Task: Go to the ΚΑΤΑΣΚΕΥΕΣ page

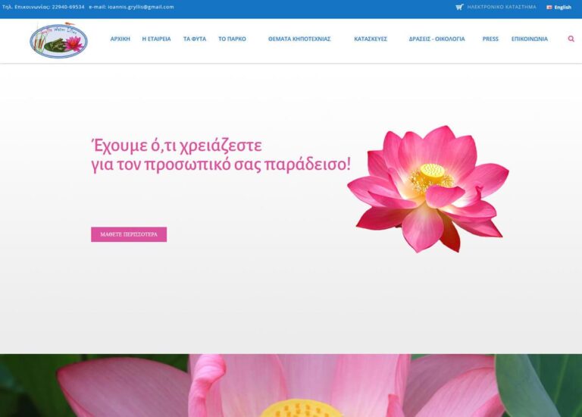Action: [371, 39]
